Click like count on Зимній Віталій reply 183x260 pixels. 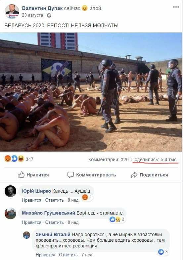pyautogui.click(x=166, y=252)
